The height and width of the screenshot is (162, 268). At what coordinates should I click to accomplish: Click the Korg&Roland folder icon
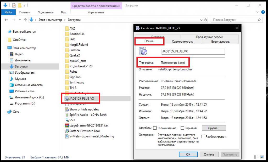coord(67,45)
